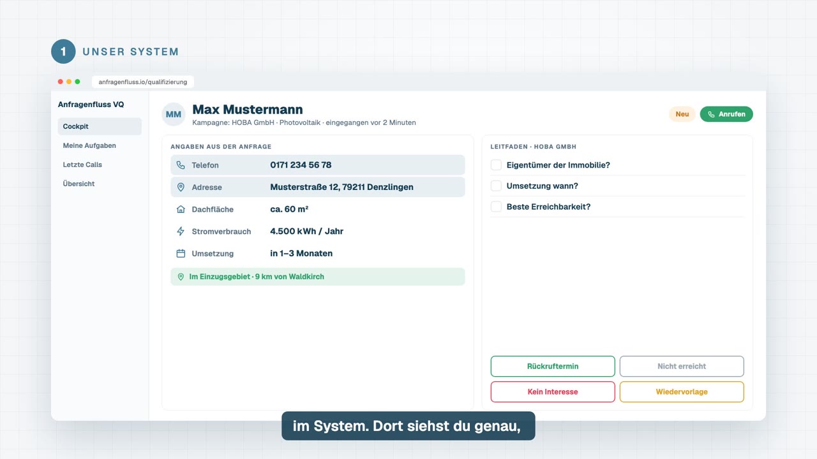Image resolution: width=817 pixels, height=459 pixels.
Task: Open the Cockpit sidebar item
Action: click(100, 126)
